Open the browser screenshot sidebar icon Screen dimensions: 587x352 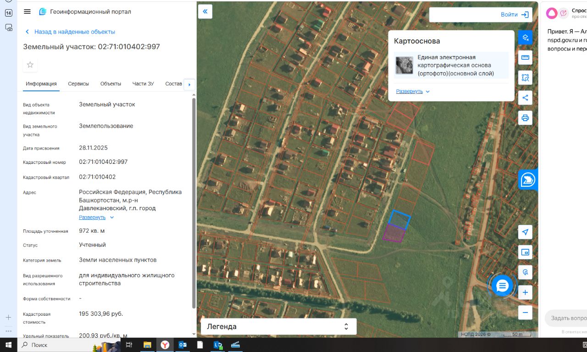coord(8,28)
